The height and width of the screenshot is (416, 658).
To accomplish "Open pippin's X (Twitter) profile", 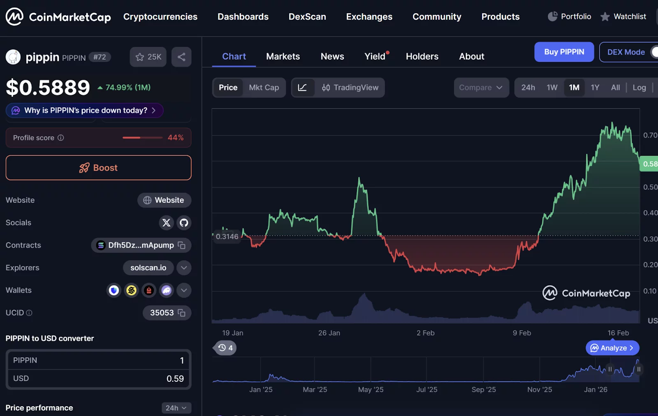I will 166,222.
